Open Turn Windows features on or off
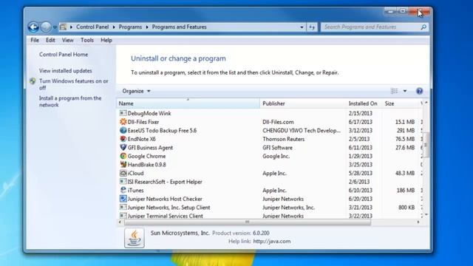 [74, 84]
